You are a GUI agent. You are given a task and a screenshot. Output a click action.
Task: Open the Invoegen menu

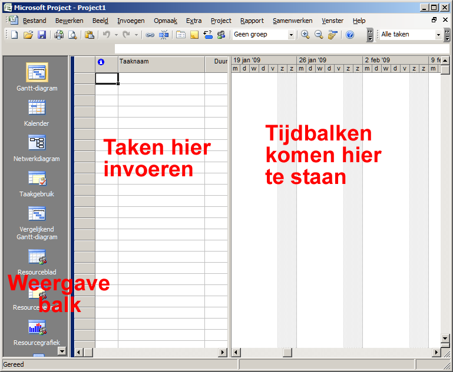click(x=131, y=21)
